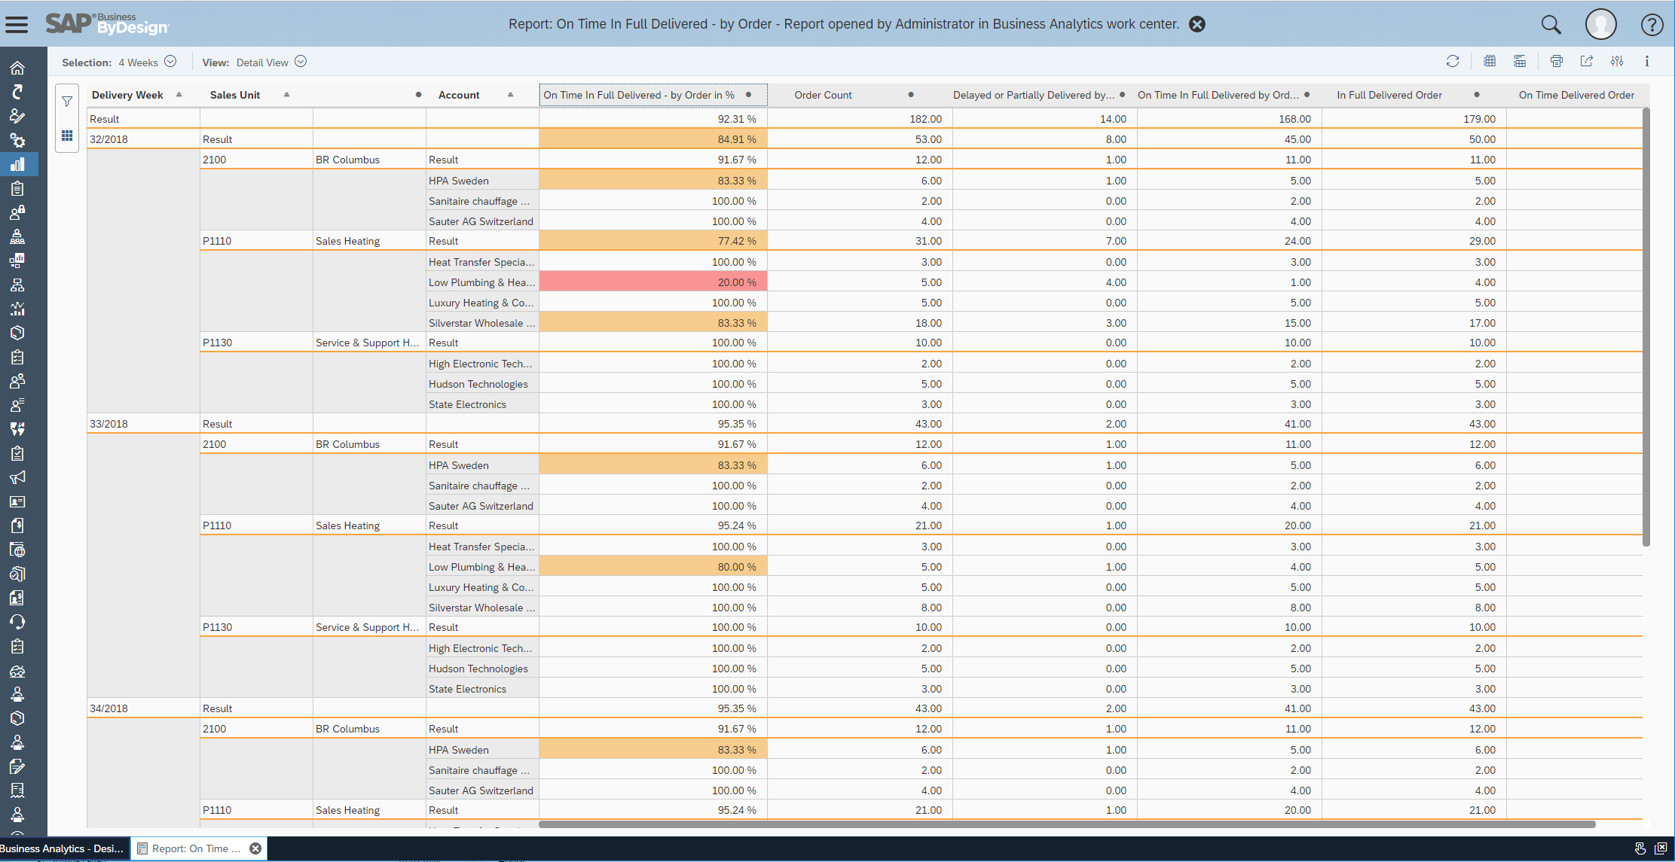The width and height of the screenshot is (1675, 862).
Task: Open the help question mark icon
Action: [1652, 25]
